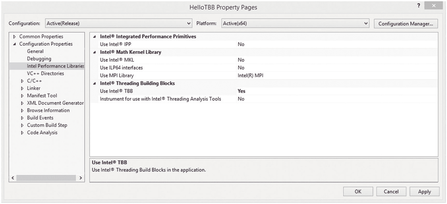447x204 pixels.
Task: Click the right arrow of tree scrollbar
Action: point(81,178)
